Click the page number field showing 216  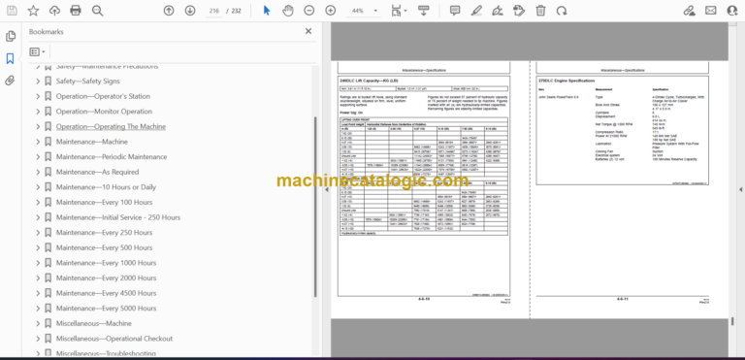click(213, 11)
